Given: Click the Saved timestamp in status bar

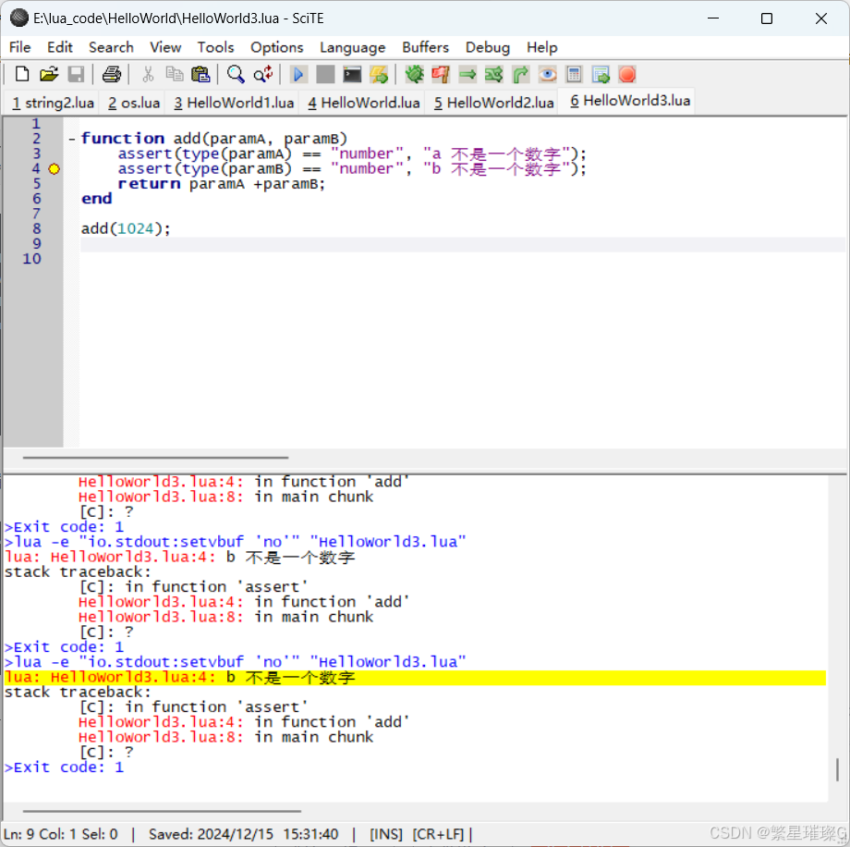Looking at the screenshot, I should point(243,834).
